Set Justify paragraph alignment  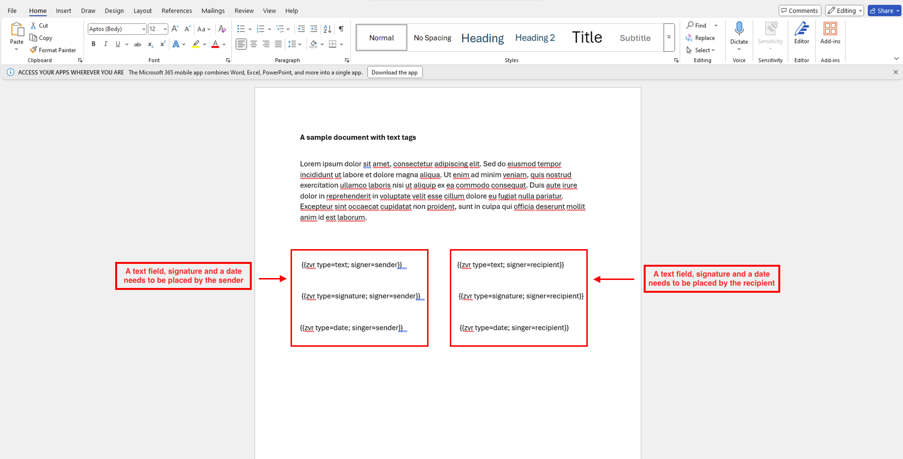pyautogui.click(x=278, y=44)
